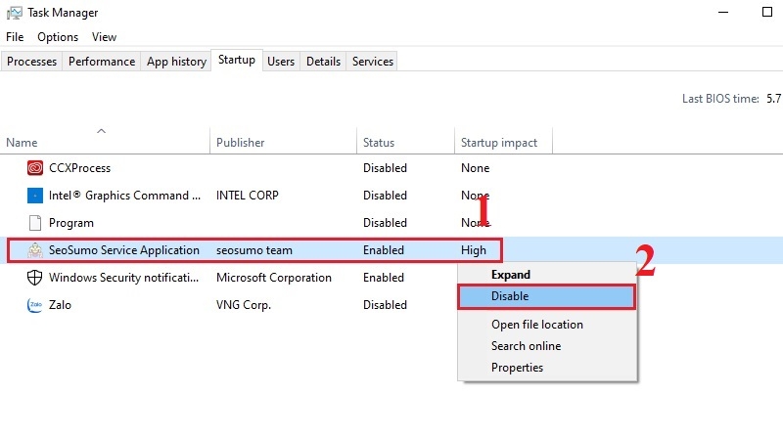Click the VNG Corp. publisher cell

pos(243,305)
